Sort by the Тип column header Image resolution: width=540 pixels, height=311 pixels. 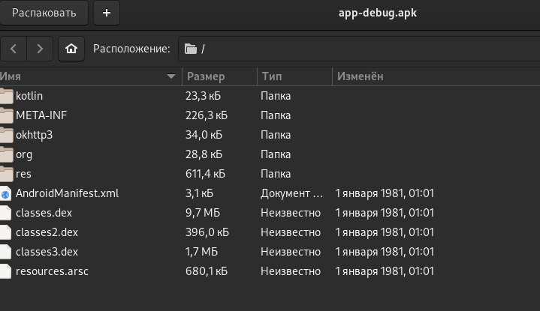point(294,76)
